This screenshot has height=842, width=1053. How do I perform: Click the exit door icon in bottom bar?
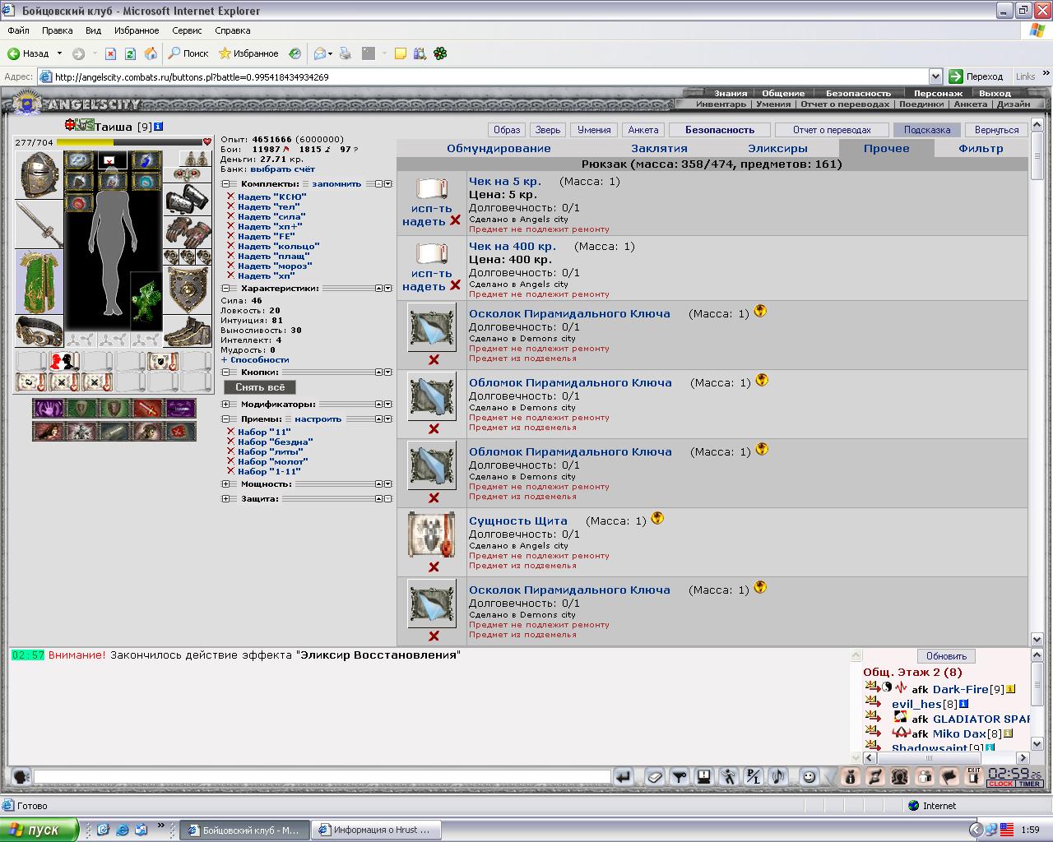(x=973, y=776)
